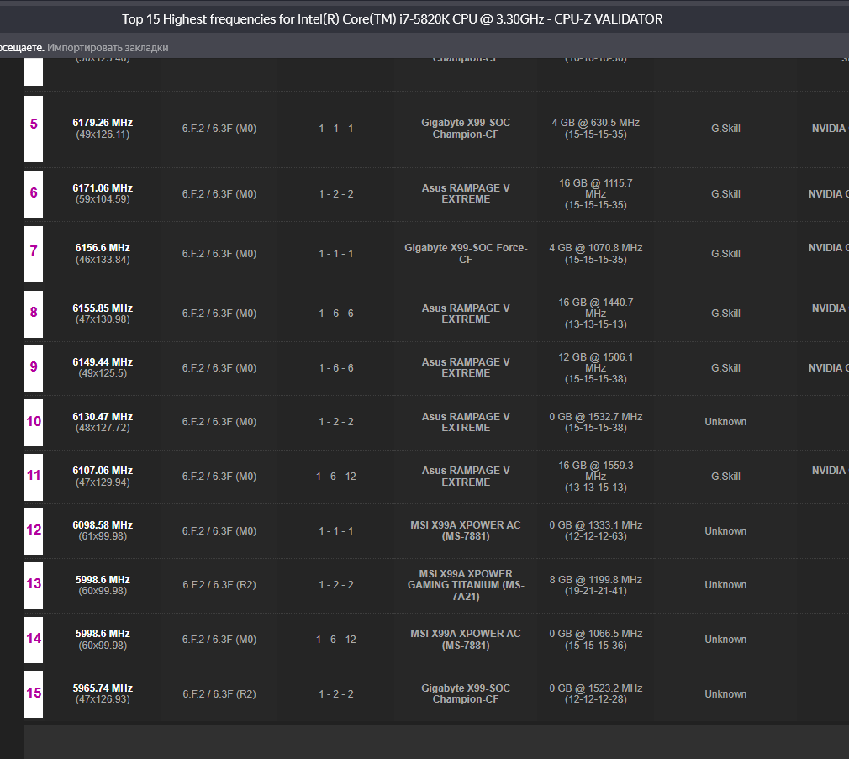Click 6.F.2 / 6.3F (M0) in row 9
Viewport: 849px width, 759px height.
point(219,368)
